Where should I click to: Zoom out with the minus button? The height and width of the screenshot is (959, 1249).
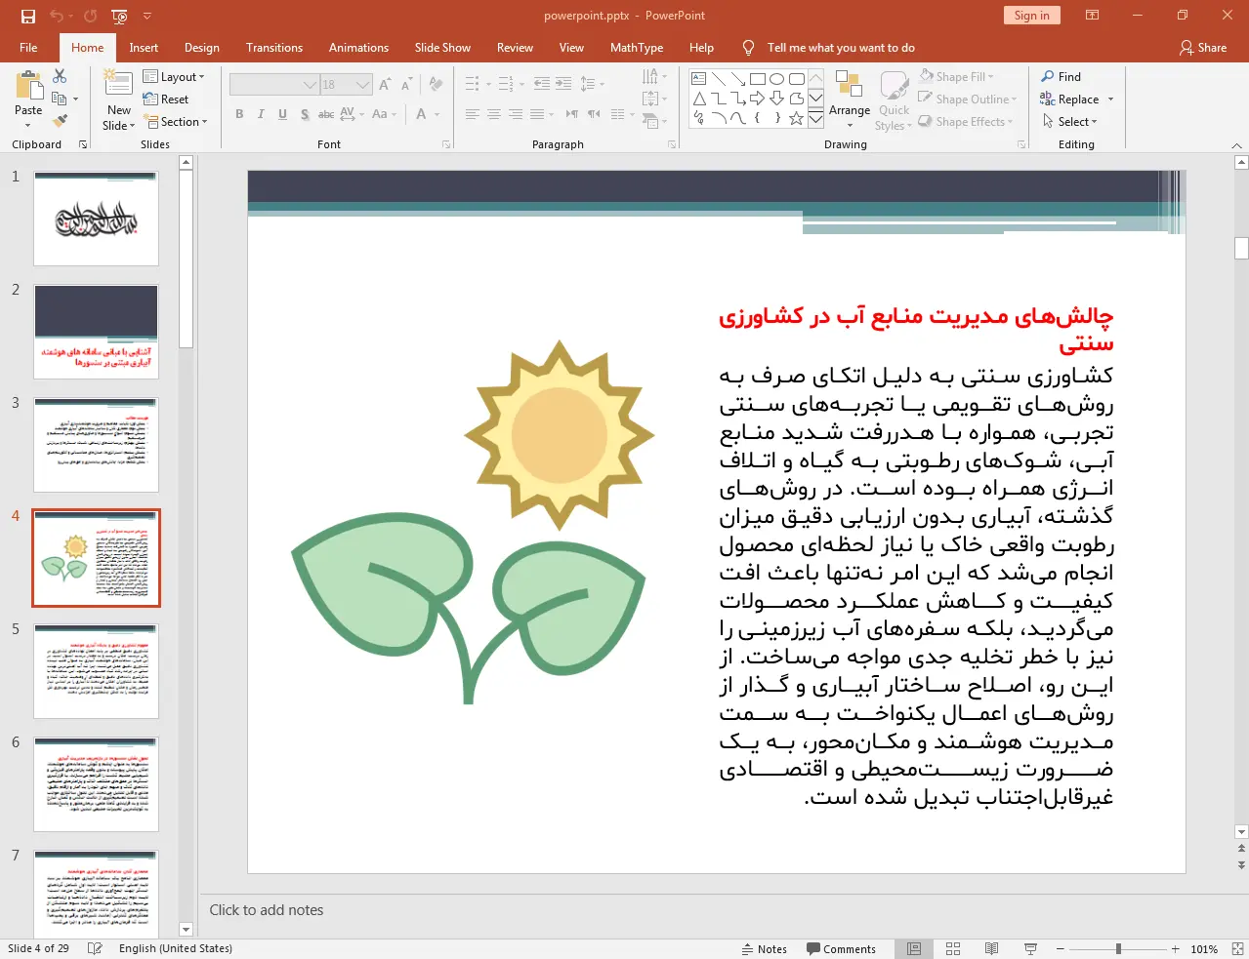point(1061,949)
